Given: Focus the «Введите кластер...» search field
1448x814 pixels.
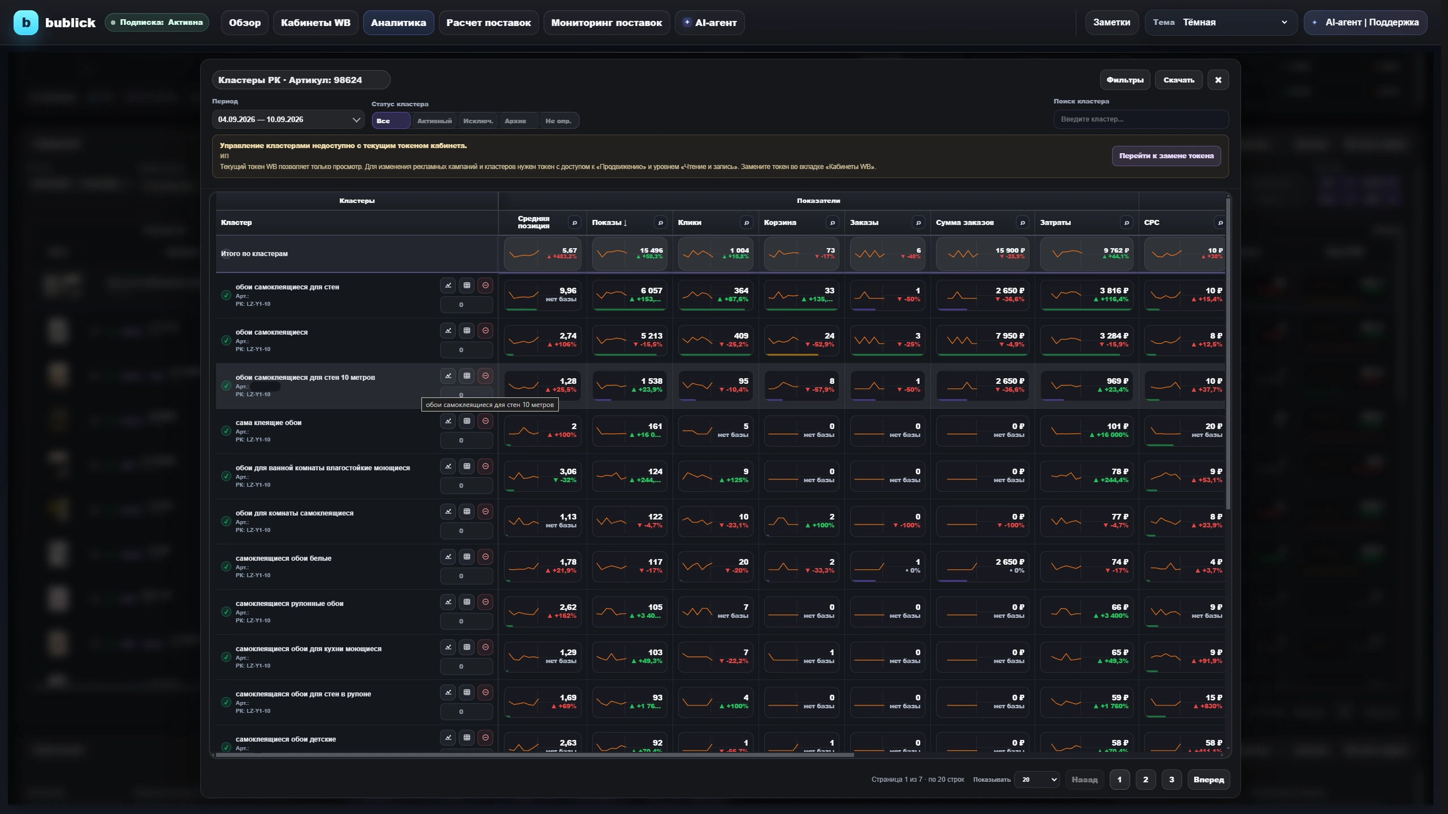Looking at the screenshot, I should pyautogui.click(x=1141, y=119).
